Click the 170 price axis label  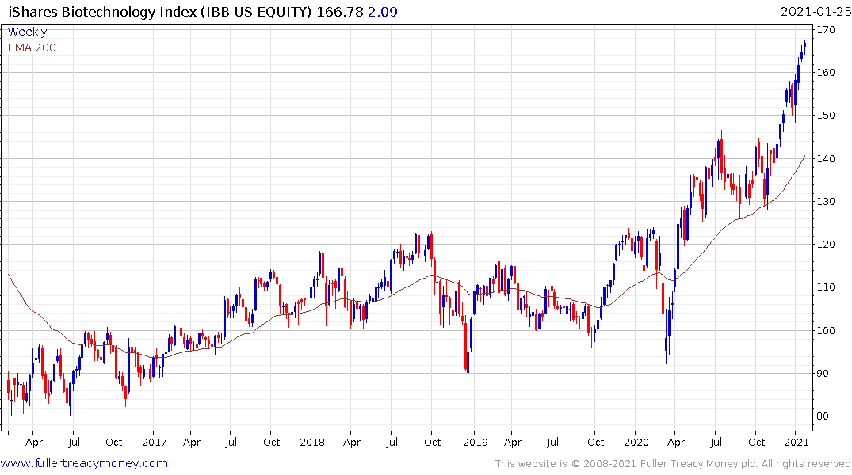click(826, 30)
